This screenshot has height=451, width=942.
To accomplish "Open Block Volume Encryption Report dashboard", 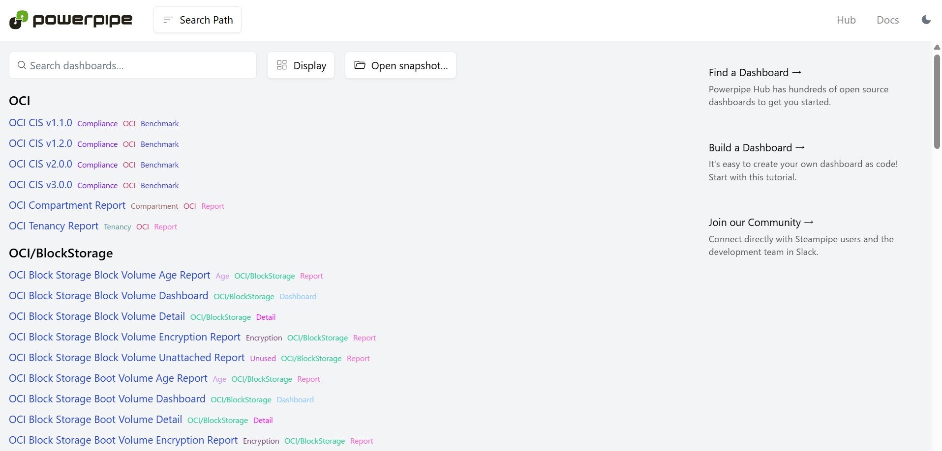I will pyautogui.click(x=124, y=337).
